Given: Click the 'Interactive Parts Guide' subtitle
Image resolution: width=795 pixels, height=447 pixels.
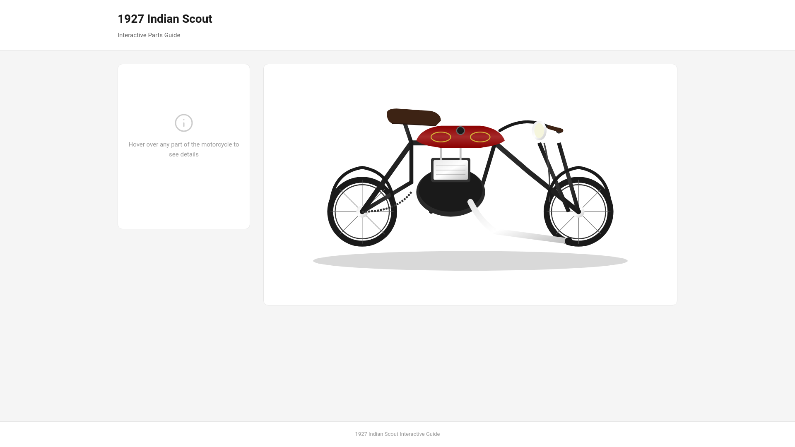Looking at the screenshot, I should [x=149, y=35].
